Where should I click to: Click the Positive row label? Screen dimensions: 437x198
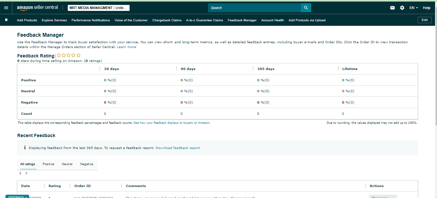[29, 80]
